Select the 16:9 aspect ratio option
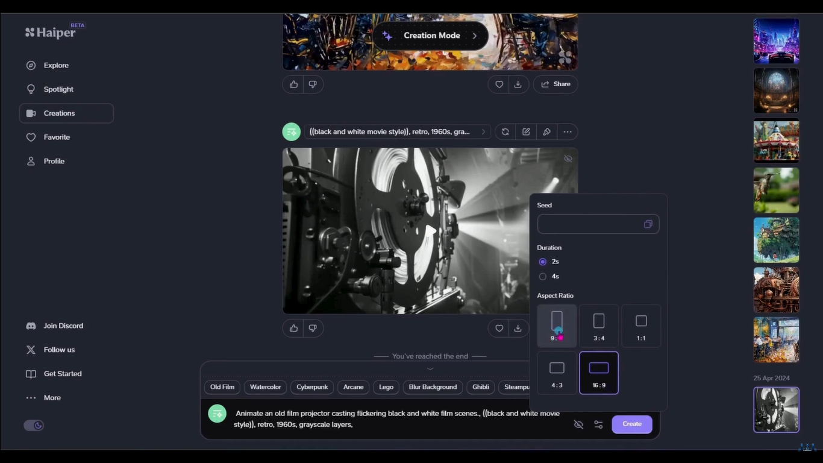 point(598,372)
